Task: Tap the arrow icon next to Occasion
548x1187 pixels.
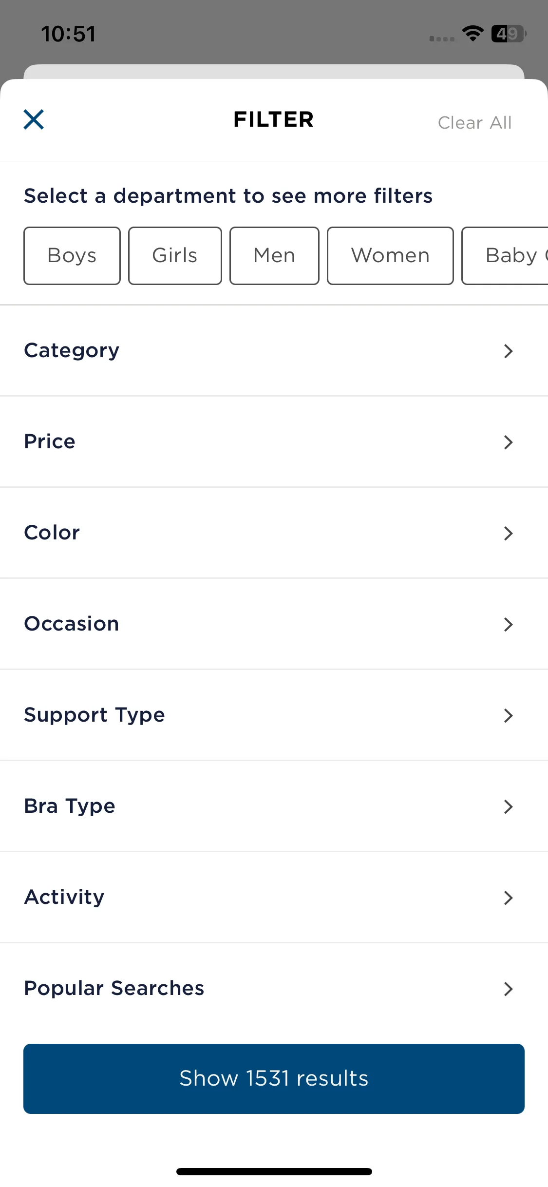Action: (x=508, y=624)
